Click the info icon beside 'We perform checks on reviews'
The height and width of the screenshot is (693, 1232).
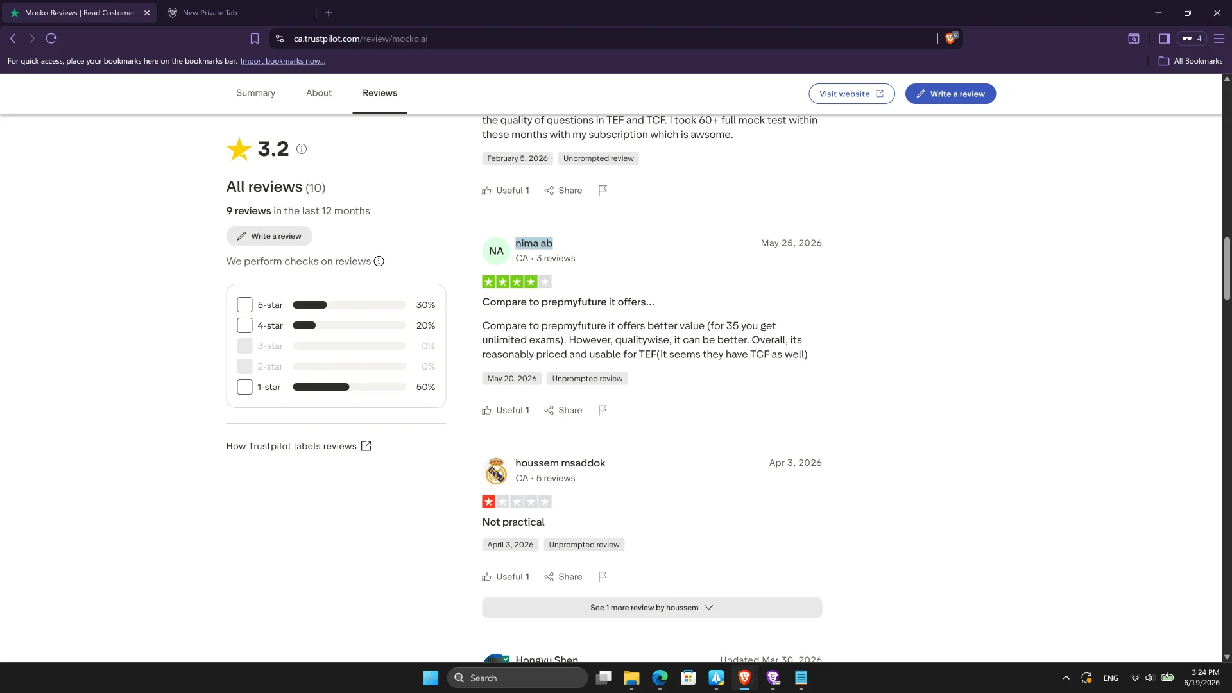point(379,261)
